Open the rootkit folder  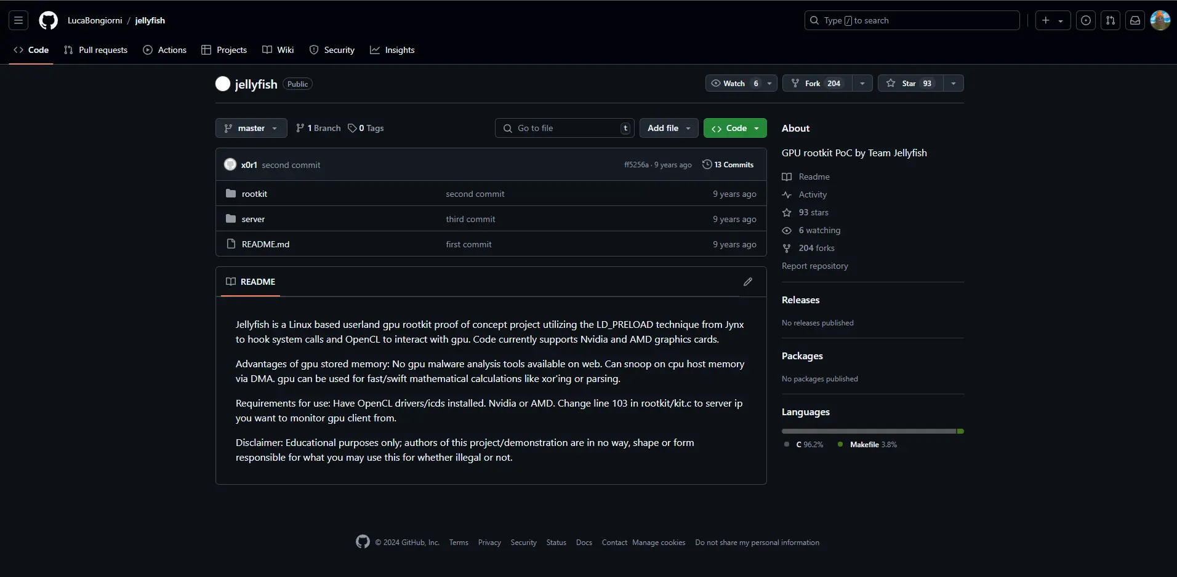pos(254,194)
